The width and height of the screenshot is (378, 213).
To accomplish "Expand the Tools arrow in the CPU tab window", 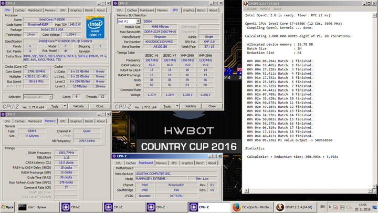I will pos(65,106).
